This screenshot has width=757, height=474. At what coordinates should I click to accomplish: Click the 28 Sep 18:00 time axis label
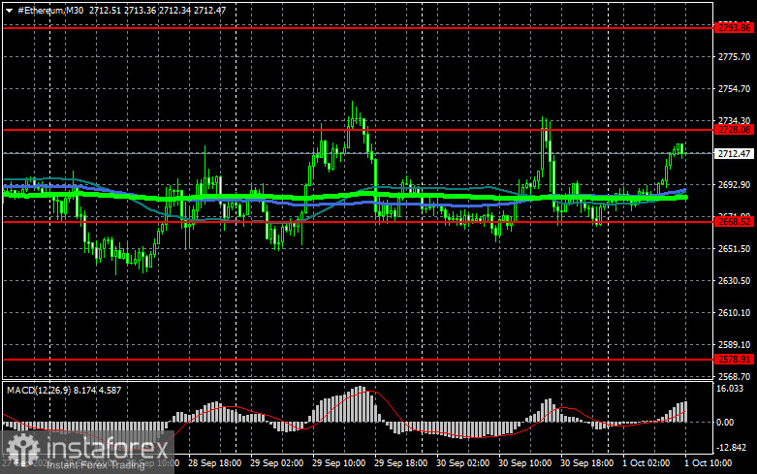214,463
